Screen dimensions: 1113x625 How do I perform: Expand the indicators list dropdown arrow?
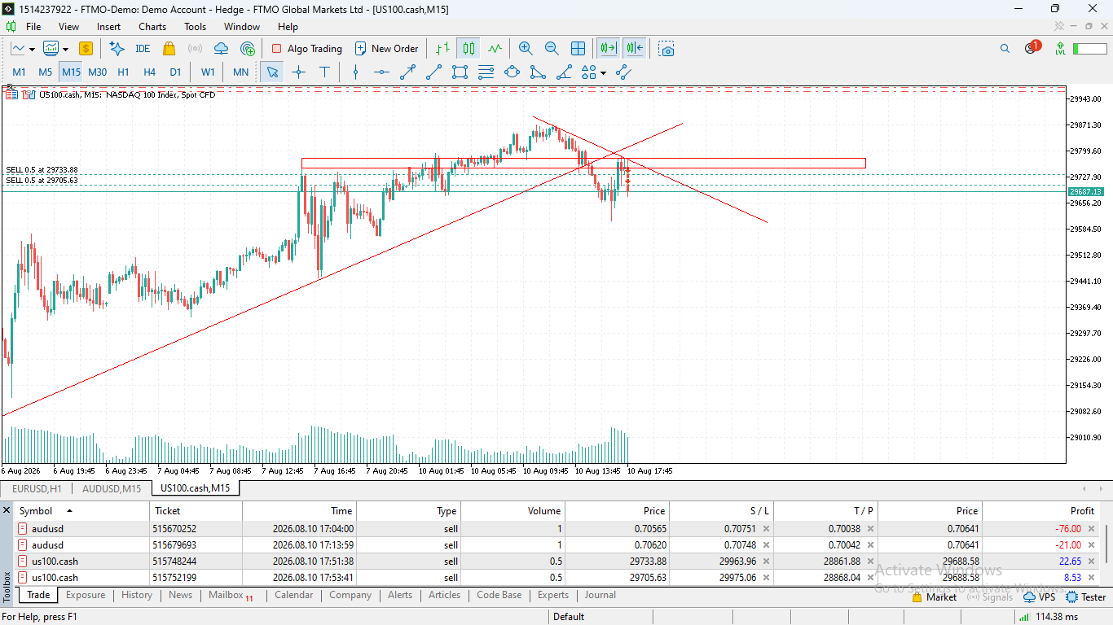(65, 49)
